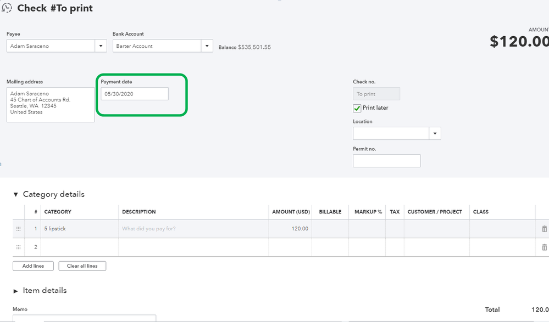This screenshot has width=549, height=322.
Task: Open the Payee dropdown
Action: tap(101, 46)
